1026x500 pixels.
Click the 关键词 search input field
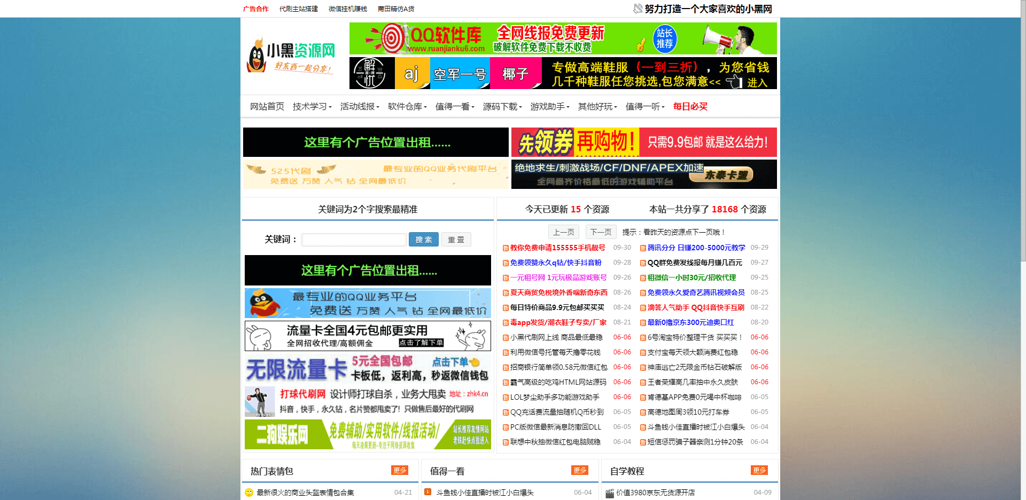pyautogui.click(x=353, y=240)
